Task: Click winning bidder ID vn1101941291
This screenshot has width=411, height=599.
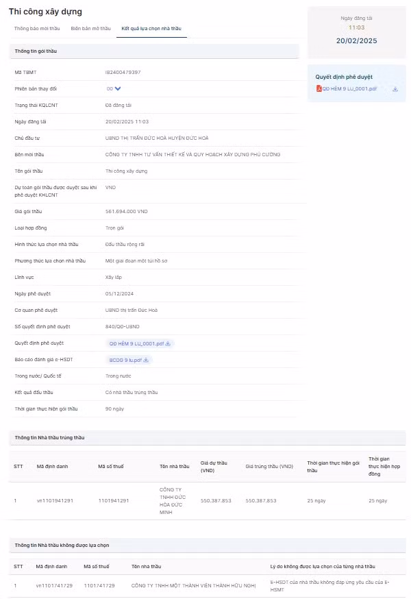Action: tap(55, 501)
